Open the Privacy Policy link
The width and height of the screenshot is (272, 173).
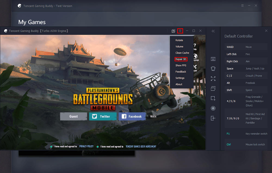[x=86, y=146]
